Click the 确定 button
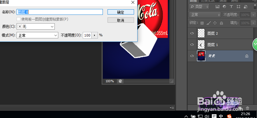The image size is (257, 118). point(121,12)
